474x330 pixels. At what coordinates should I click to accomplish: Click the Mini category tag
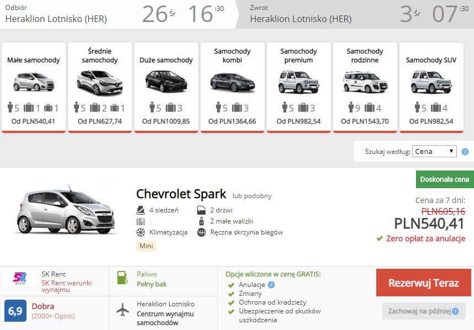pyautogui.click(x=146, y=246)
